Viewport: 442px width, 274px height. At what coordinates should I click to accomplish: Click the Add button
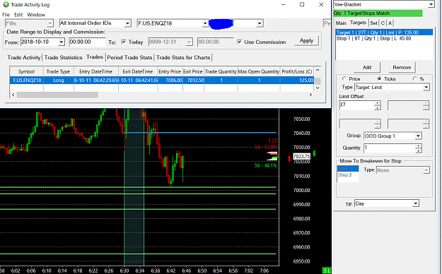click(367, 67)
